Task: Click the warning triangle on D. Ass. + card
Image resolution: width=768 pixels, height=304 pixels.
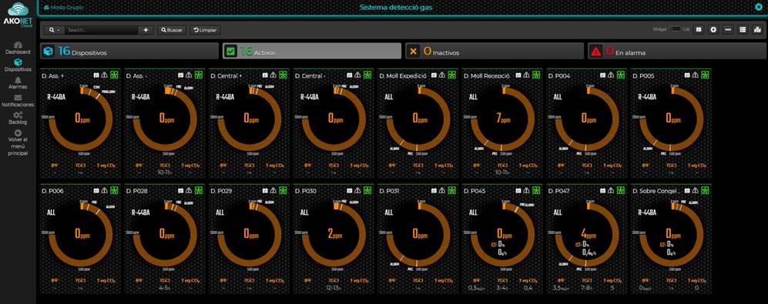Action: point(104,75)
